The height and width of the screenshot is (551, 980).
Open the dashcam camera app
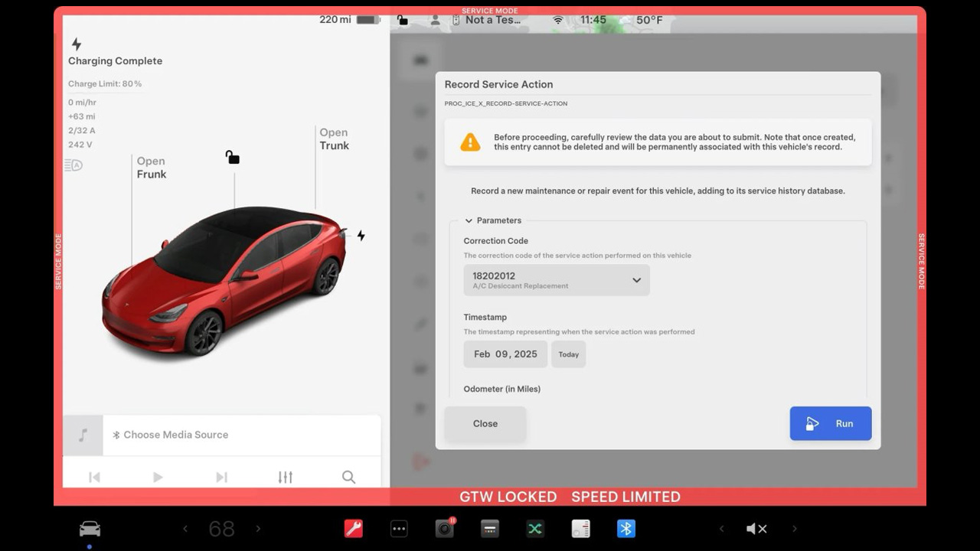coord(445,528)
